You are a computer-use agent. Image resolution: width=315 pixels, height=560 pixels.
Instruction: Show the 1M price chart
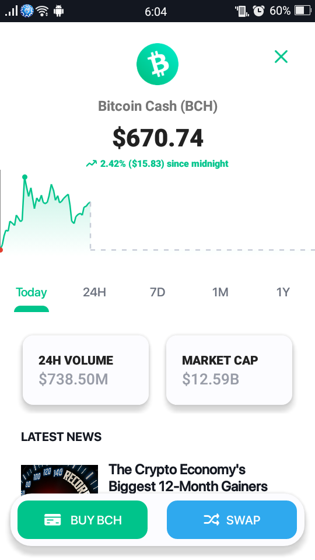coord(220,292)
